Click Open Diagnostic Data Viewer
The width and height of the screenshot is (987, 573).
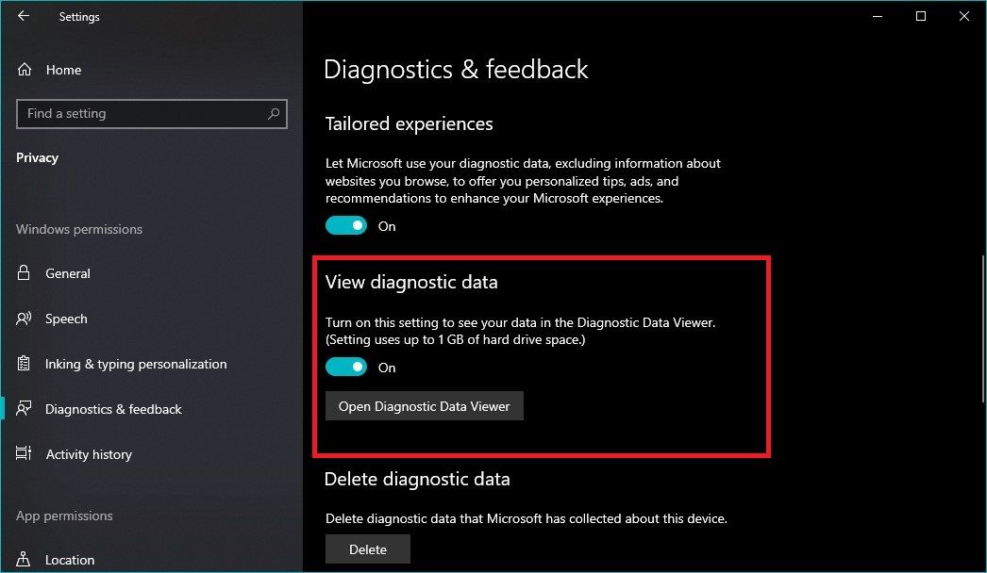tap(424, 405)
